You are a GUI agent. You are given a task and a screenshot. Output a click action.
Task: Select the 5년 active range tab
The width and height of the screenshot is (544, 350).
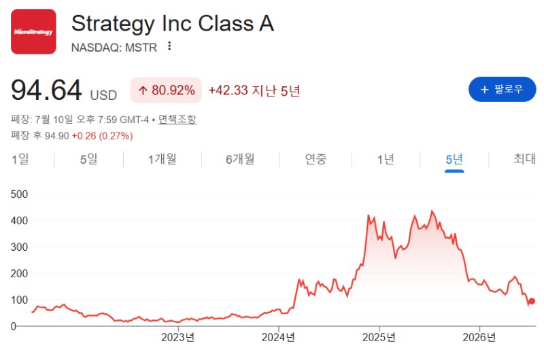click(454, 160)
